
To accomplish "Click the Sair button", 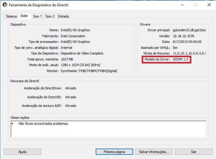I will pyautogui.click(x=194, y=152).
